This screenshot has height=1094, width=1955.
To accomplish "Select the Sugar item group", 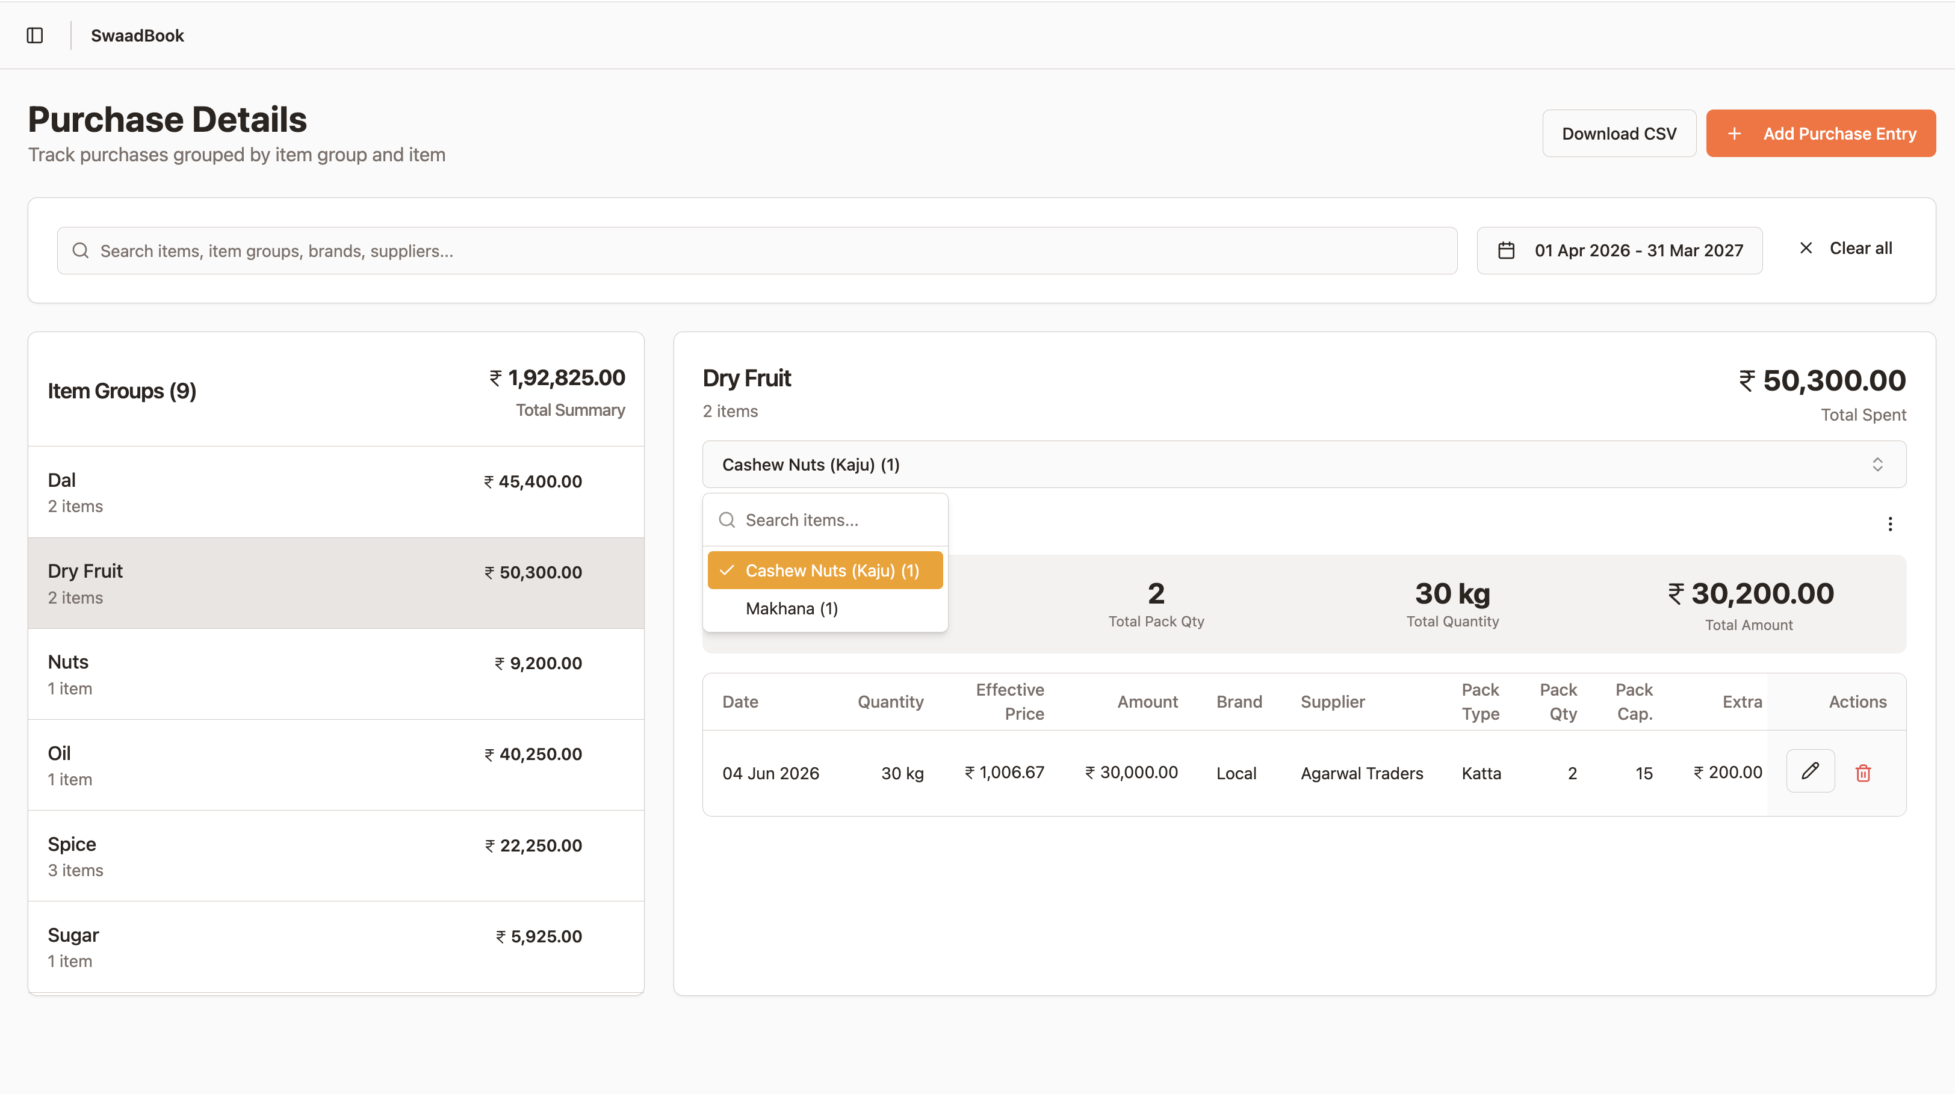I will [x=336, y=948].
